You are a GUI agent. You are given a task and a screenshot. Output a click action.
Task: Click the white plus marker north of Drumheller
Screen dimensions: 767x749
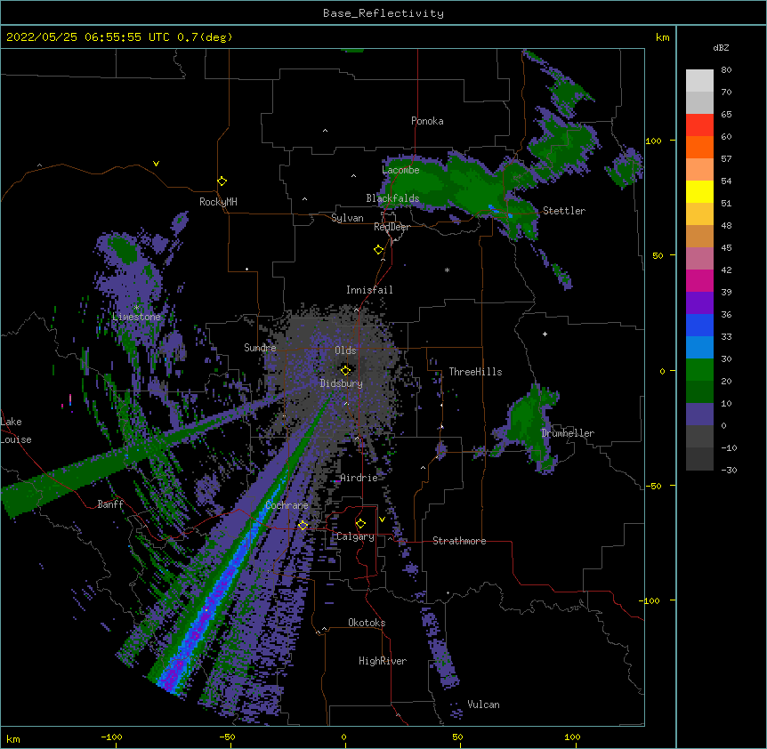545,334
